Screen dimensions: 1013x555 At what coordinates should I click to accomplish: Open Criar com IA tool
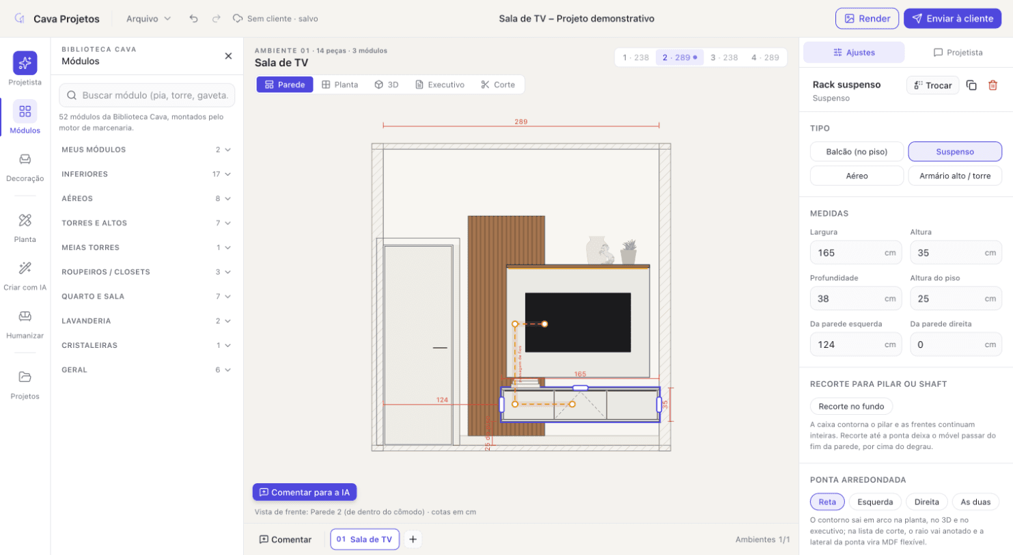(x=25, y=275)
